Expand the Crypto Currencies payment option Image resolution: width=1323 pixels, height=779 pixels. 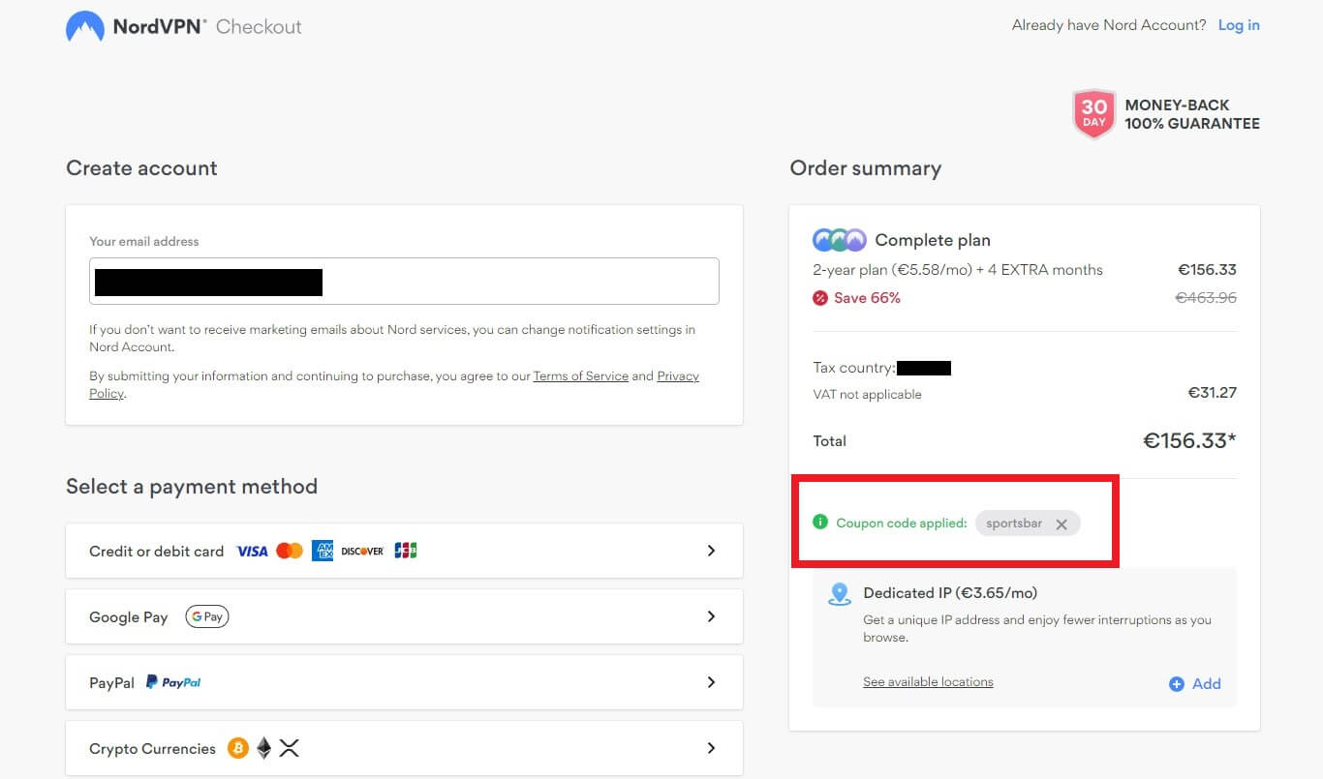[x=404, y=748]
